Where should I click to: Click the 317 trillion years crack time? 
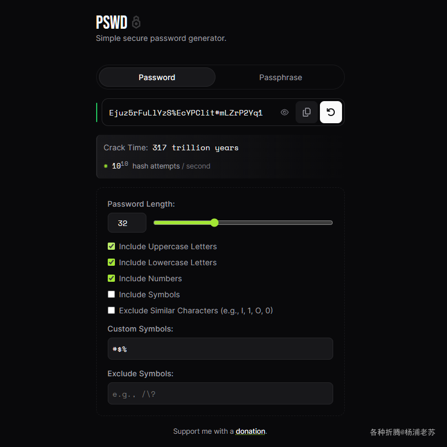click(x=195, y=148)
